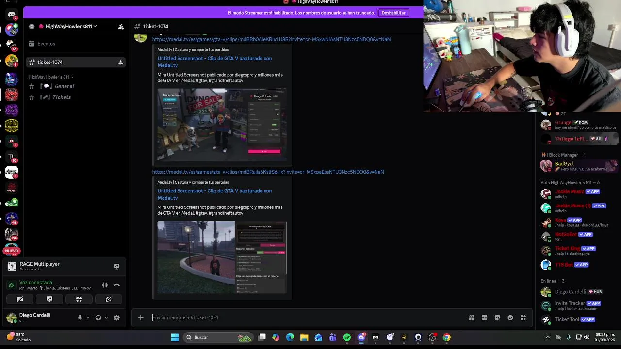Viewport: 621px width, 349px height.
Task: Open Spotify from the taskbar
Action: coord(347,337)
